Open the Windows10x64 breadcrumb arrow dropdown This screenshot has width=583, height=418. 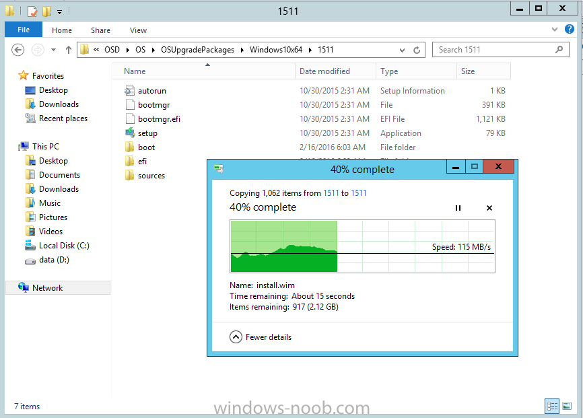click(310, 50)
